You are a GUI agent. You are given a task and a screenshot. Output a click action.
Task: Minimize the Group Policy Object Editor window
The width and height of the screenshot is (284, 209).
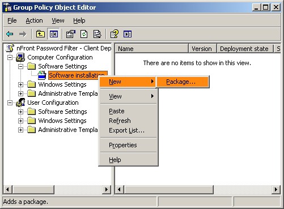[x=256, y=7]
